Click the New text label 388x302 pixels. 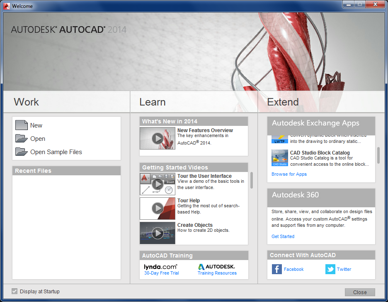coord(36,125)
